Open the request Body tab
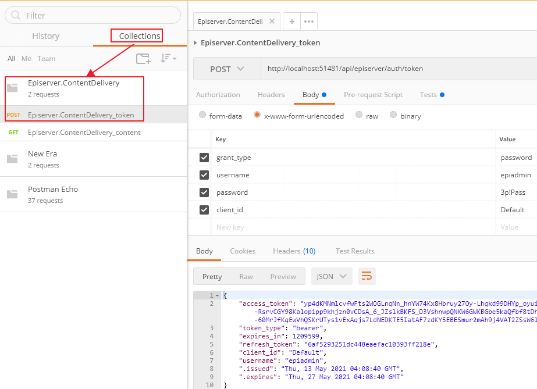Image resolution: width=537 pixels, height=389 pixels. click(x=314, y=95)
